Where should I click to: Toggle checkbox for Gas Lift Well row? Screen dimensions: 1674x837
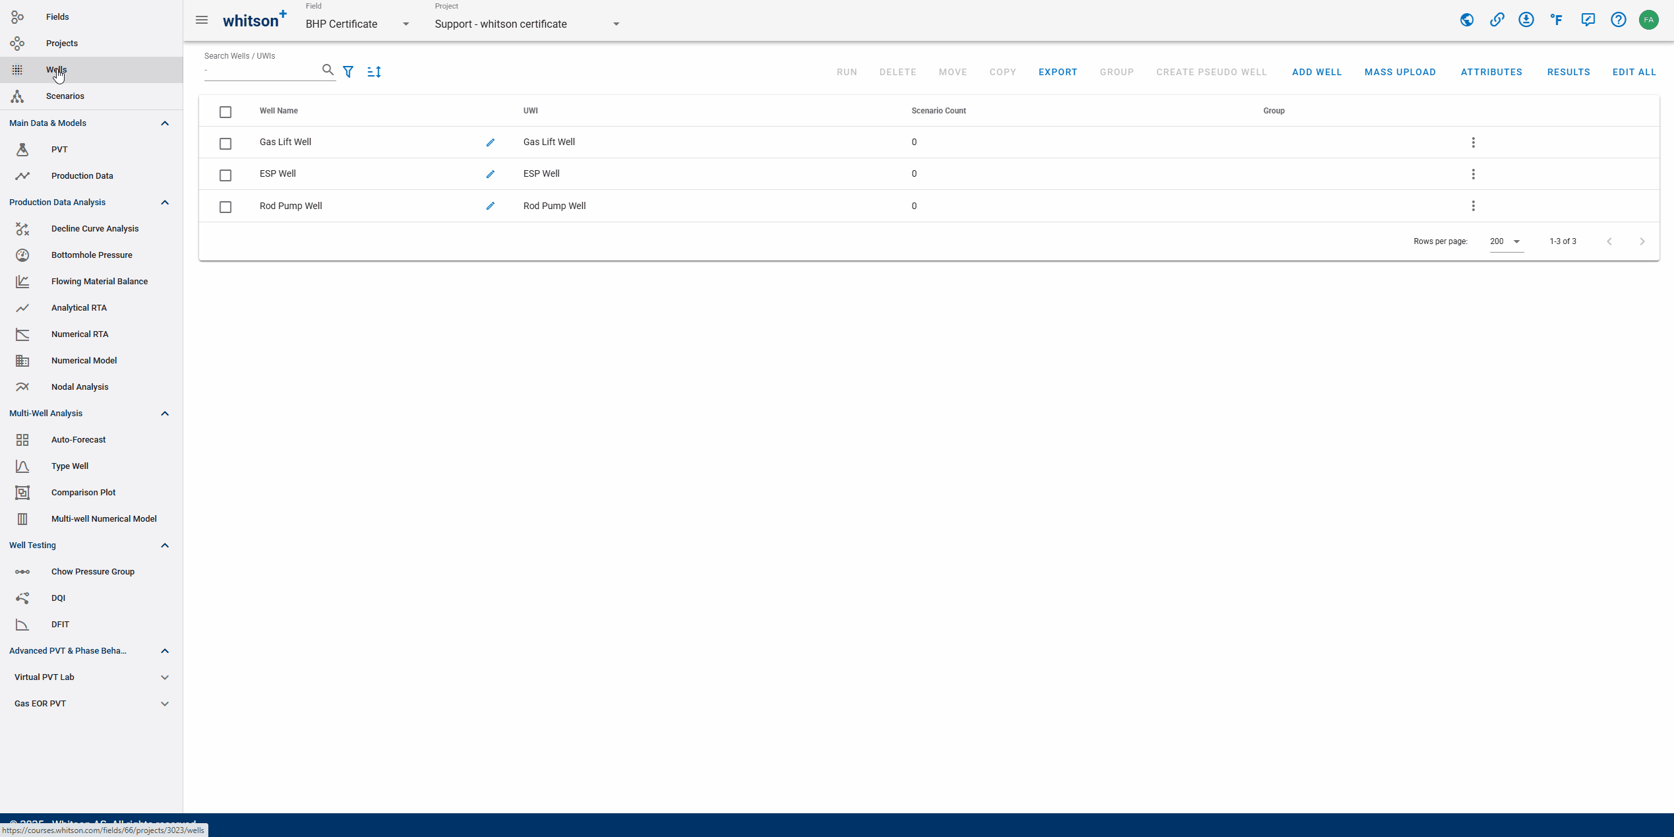coord(225,142)
